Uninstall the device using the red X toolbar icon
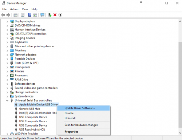 [55, 15]
